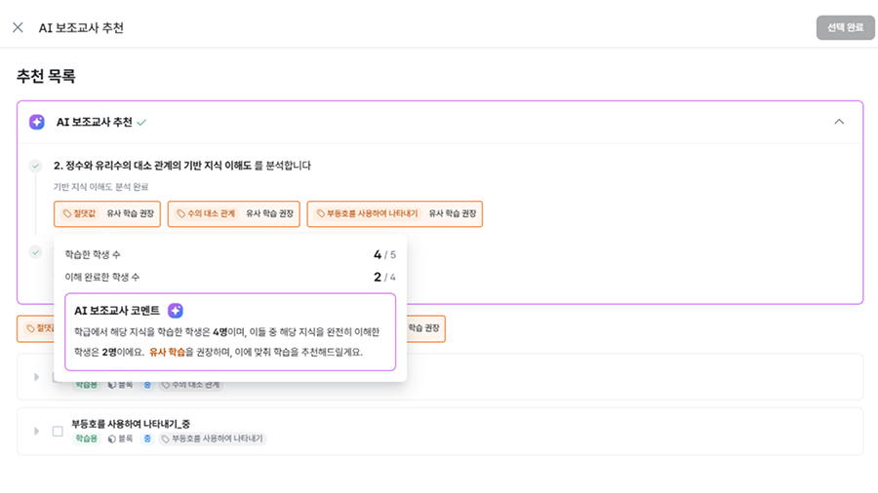The image size is (878, 493).
Task: Click the green checkmark beside AI 보조교사 추천
Action: click(x=141, y=123)
